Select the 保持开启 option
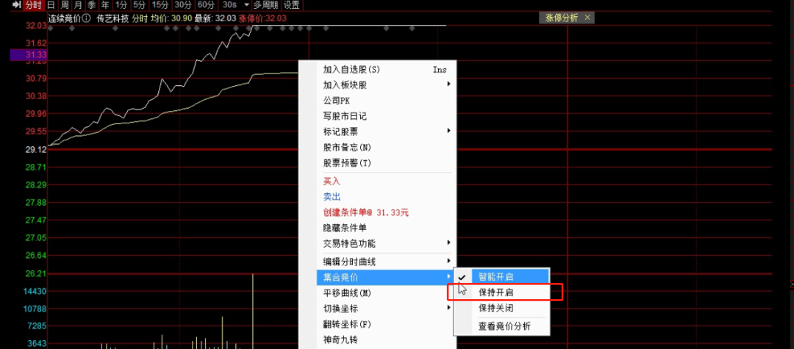 tap(501, 292)
